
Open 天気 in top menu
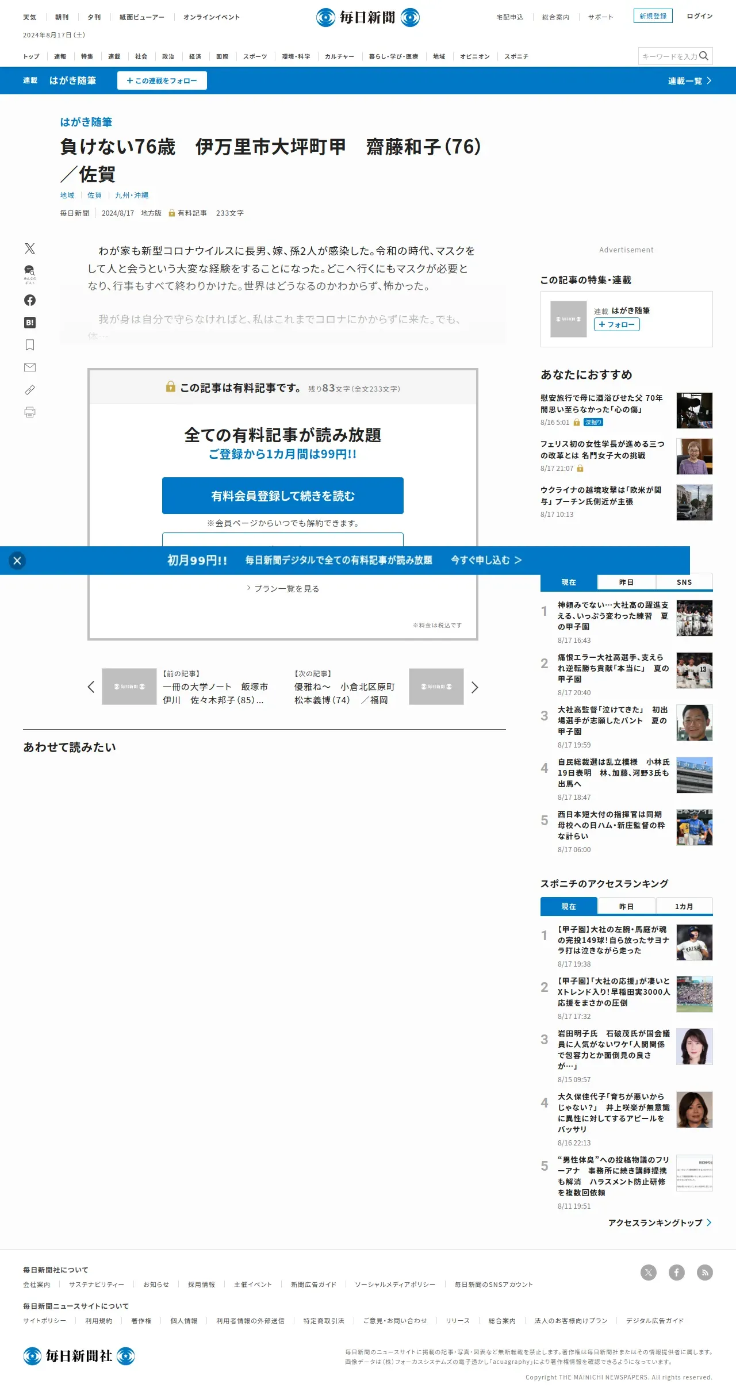[x=29, y=17]
